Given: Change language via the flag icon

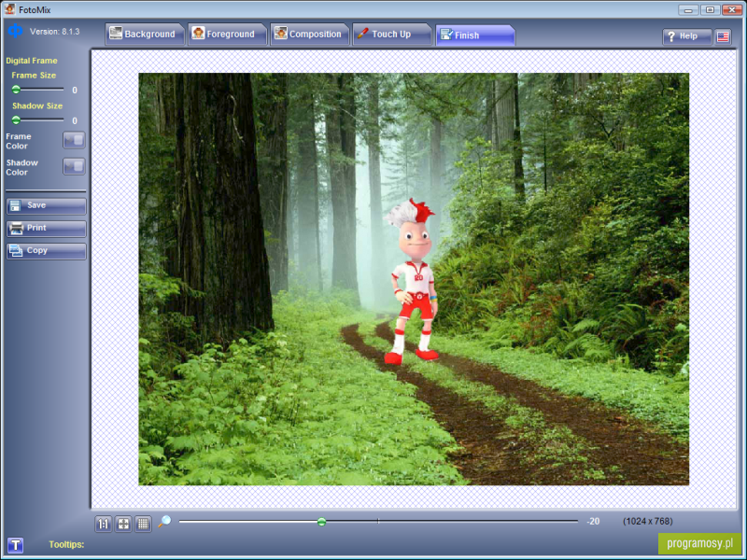Looking at the screenshot, I should point(723,36).
